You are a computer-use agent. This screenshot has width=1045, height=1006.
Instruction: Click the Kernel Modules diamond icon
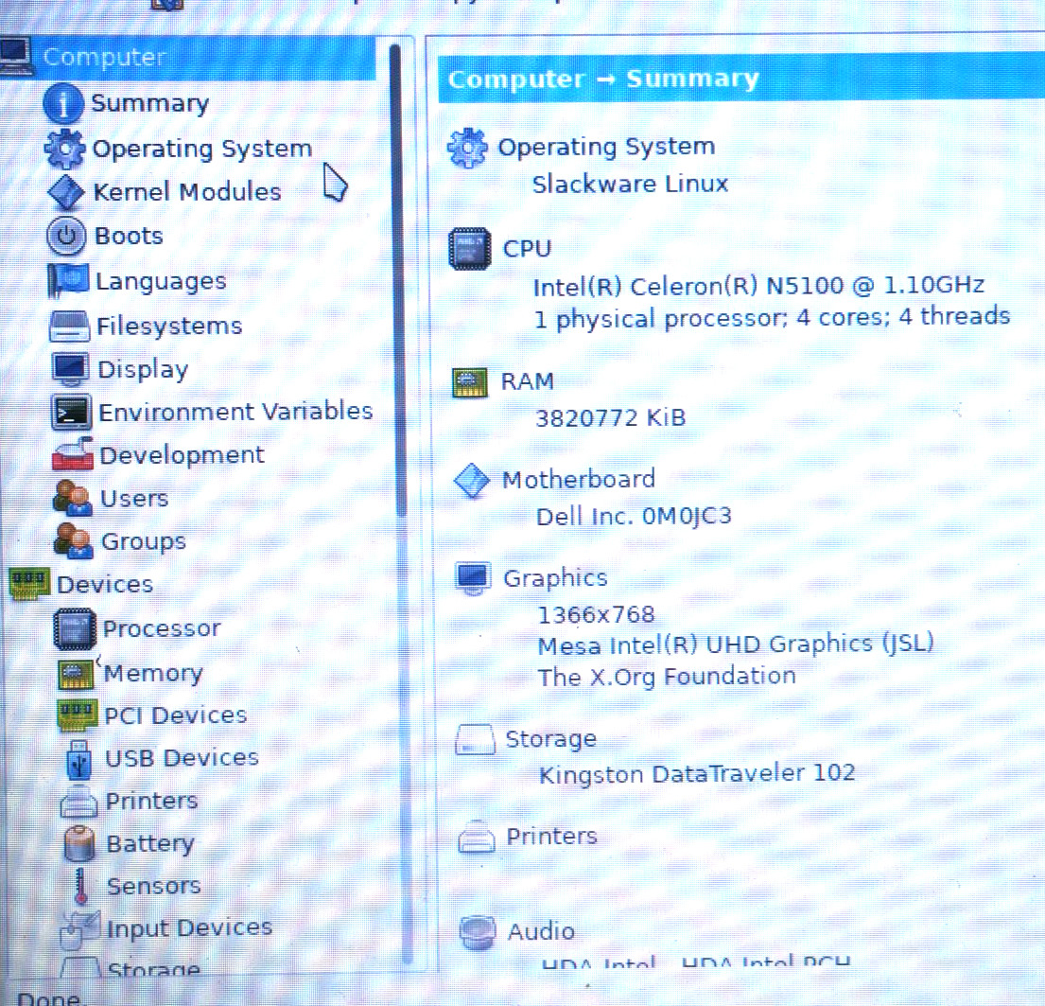coord(66,192)
